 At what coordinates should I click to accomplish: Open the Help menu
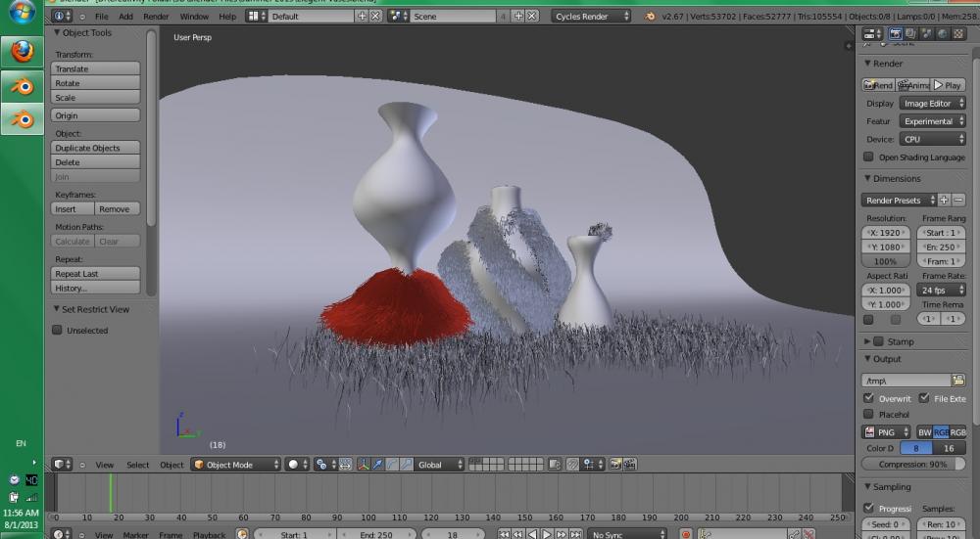(x=227, y=17)
